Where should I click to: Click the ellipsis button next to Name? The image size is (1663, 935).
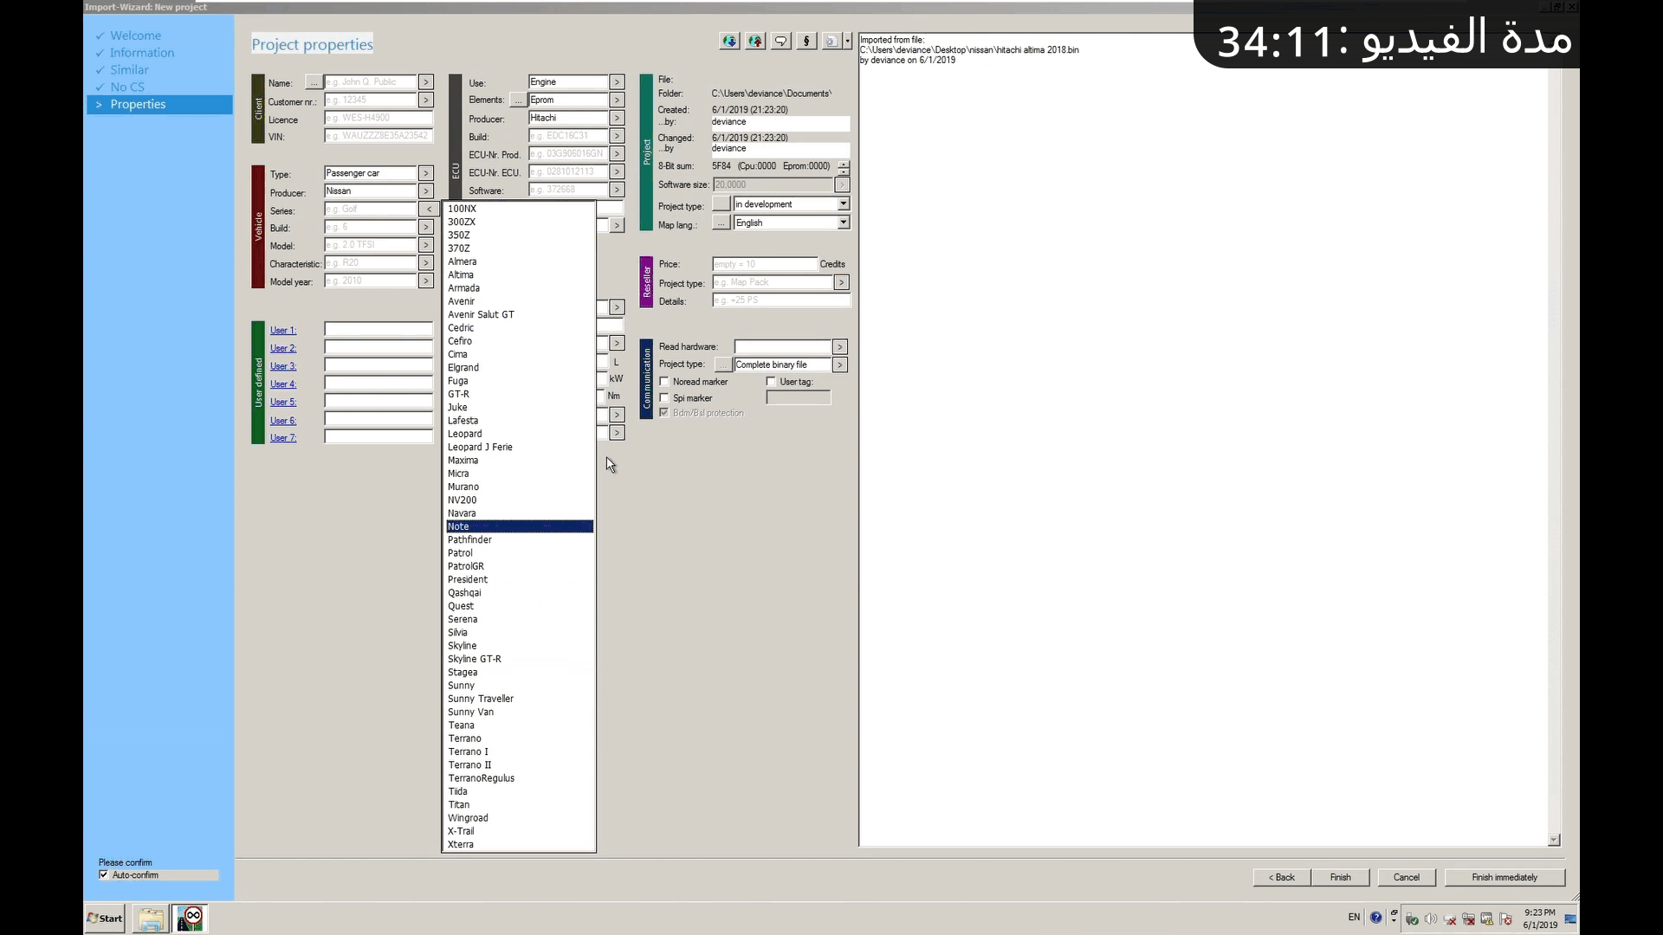click(313, 82)
